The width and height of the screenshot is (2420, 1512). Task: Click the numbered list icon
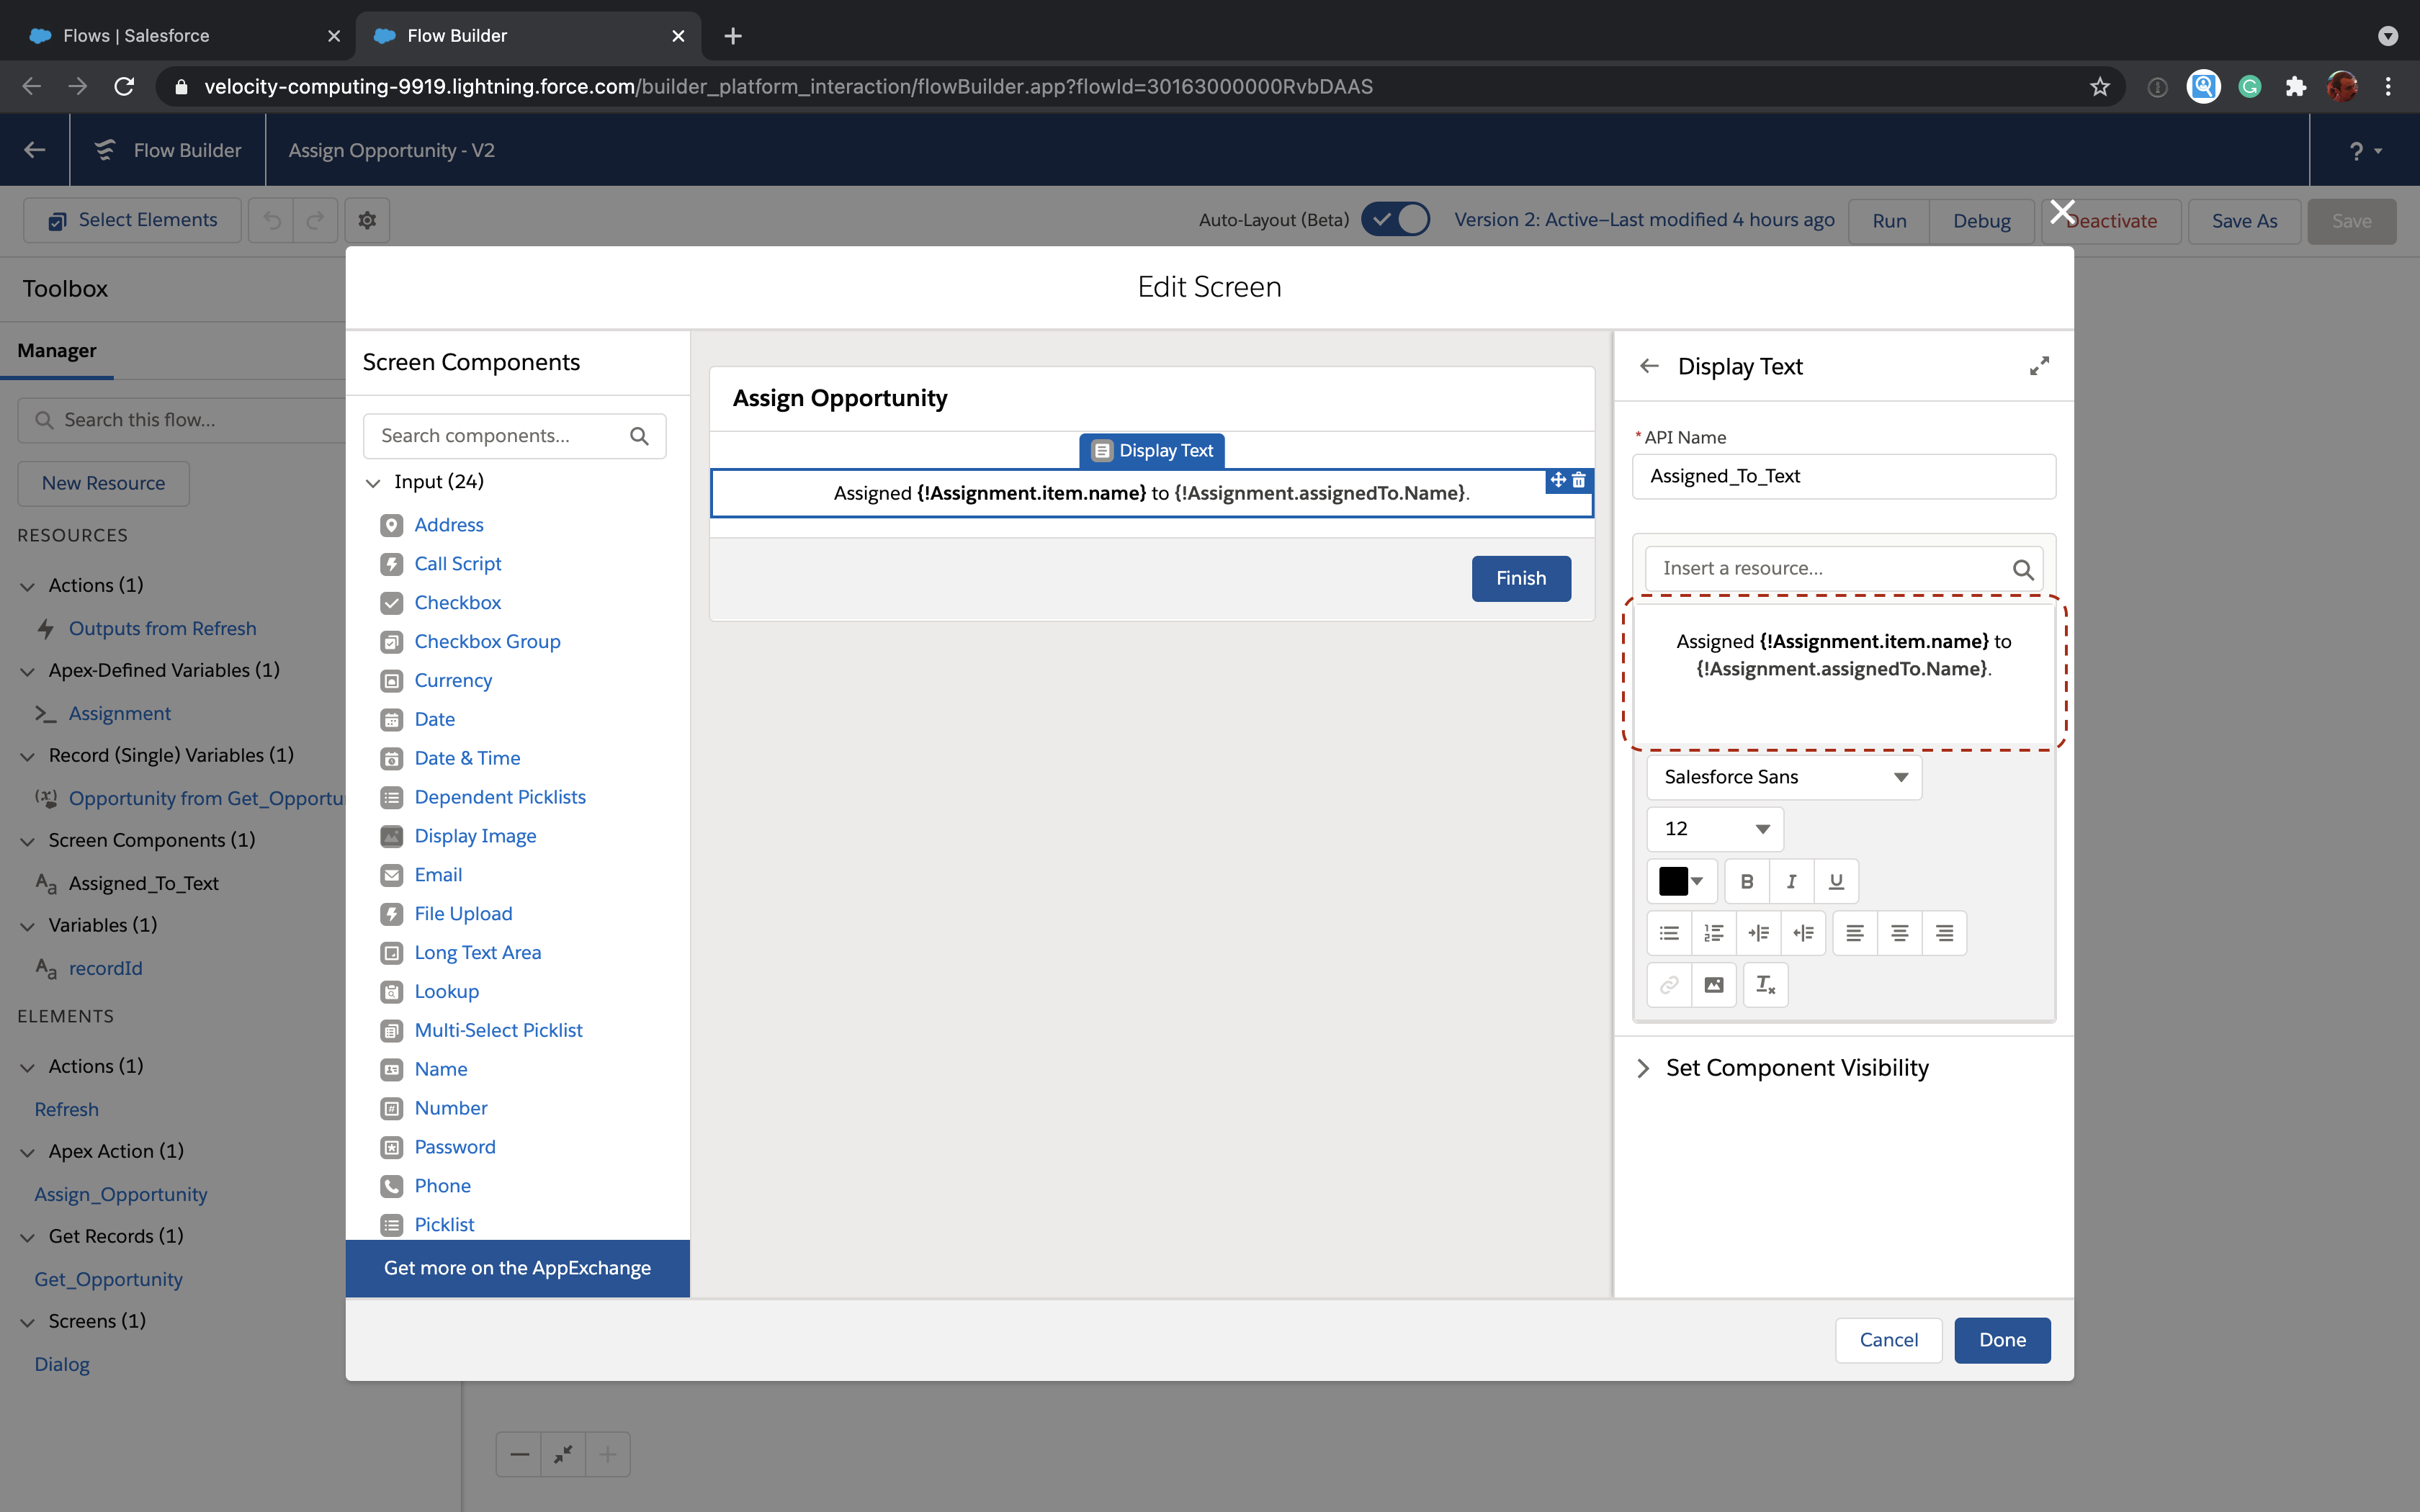coord(1713,933)
